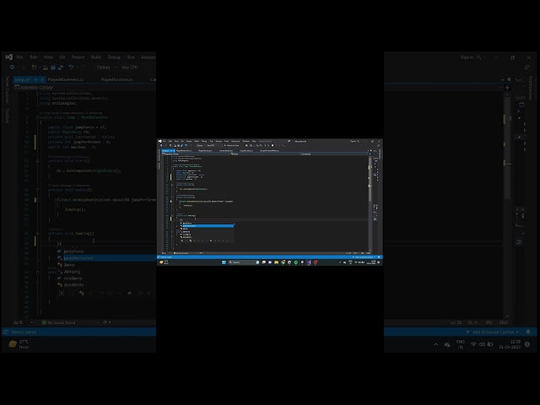540x405 pixels.
Task: Choose Jumping suggestion in large dimmed autocomplete list
Action: (72, 272)
